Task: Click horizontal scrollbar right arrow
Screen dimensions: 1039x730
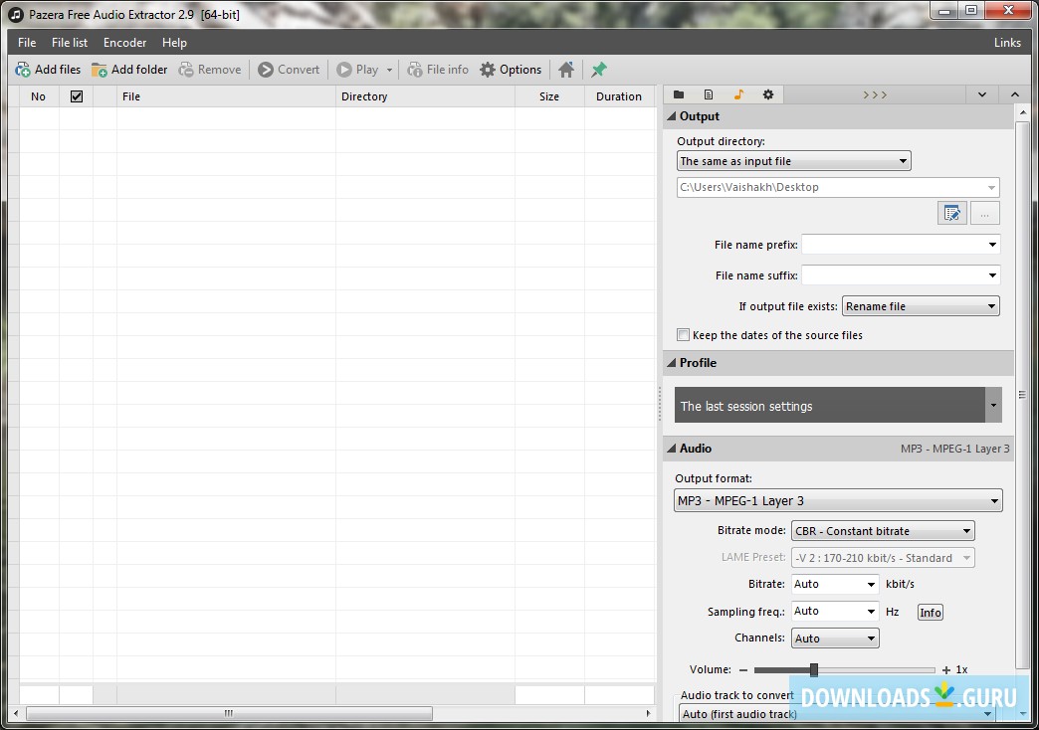Action: pyautogui.click(x=649, y=713)
